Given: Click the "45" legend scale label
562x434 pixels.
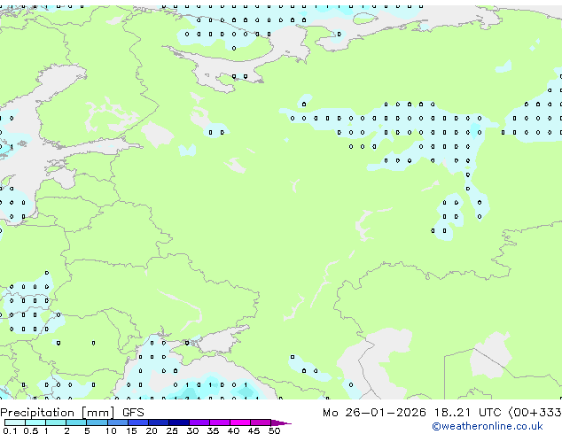Looking at the screenshot, I should tap(254, 430).
